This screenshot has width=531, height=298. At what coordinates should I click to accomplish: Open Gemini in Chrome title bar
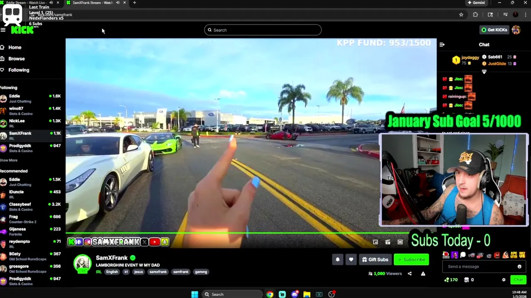pyautogui.click(x=476, y=2)
